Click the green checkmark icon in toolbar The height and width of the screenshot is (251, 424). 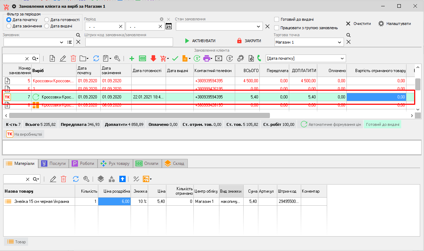(x=175, y=58)
